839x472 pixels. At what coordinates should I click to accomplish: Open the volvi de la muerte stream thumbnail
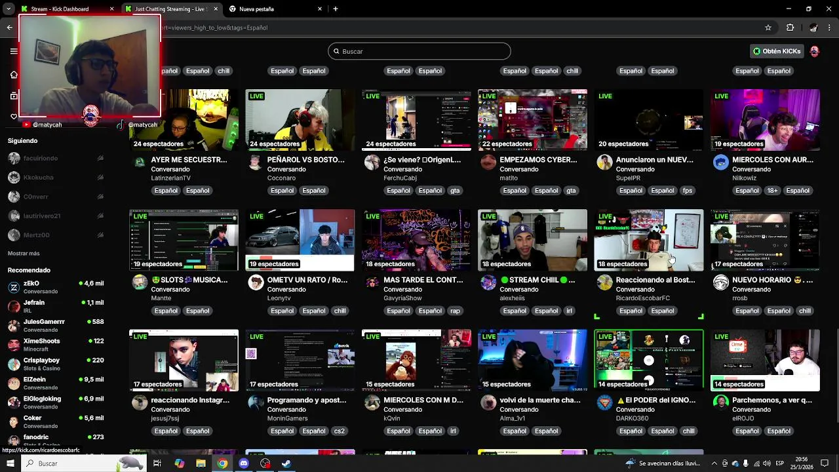(532, 360)
